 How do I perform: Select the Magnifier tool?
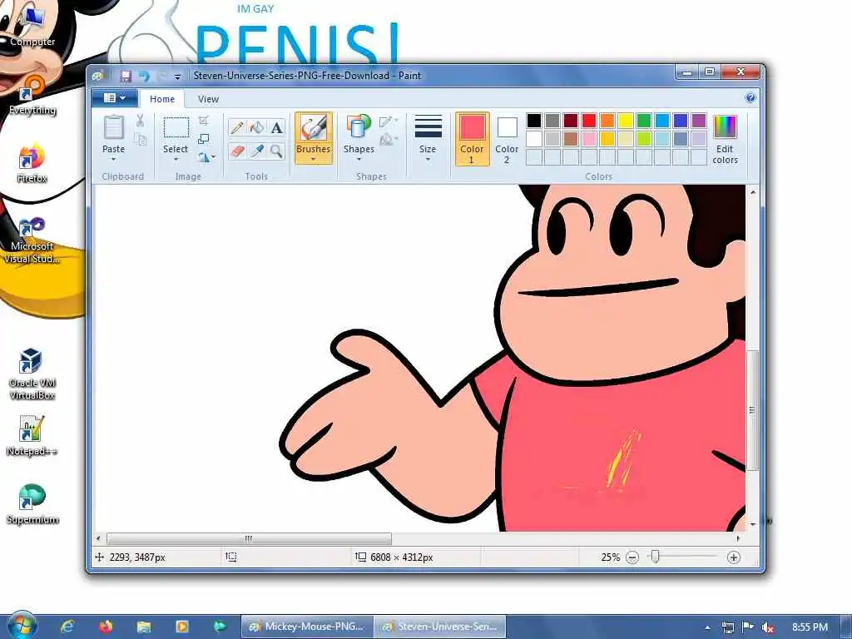(x=276, y=151)
